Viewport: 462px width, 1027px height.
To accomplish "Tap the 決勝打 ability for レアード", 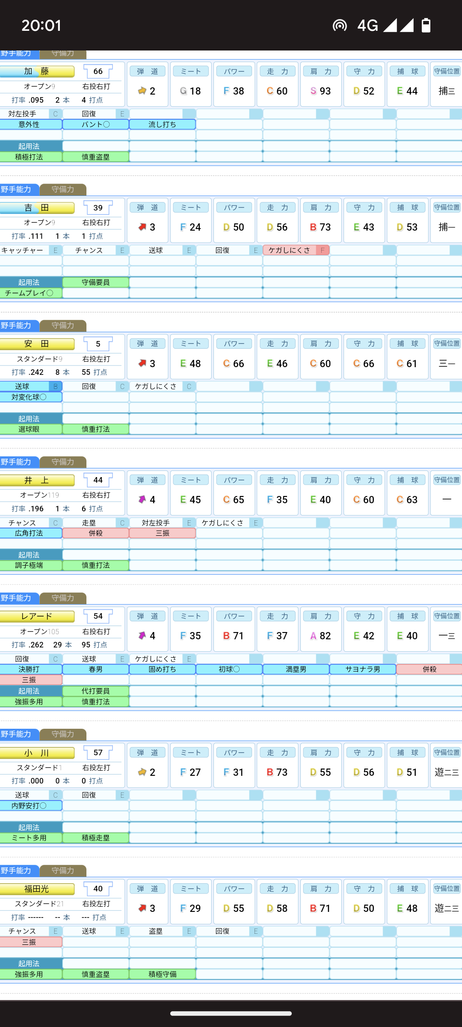I will [31, 669].
